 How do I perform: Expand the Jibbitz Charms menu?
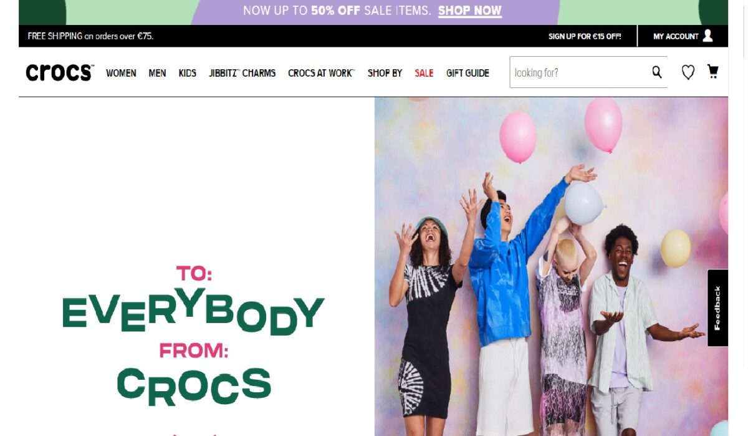(x=242, y=73)
